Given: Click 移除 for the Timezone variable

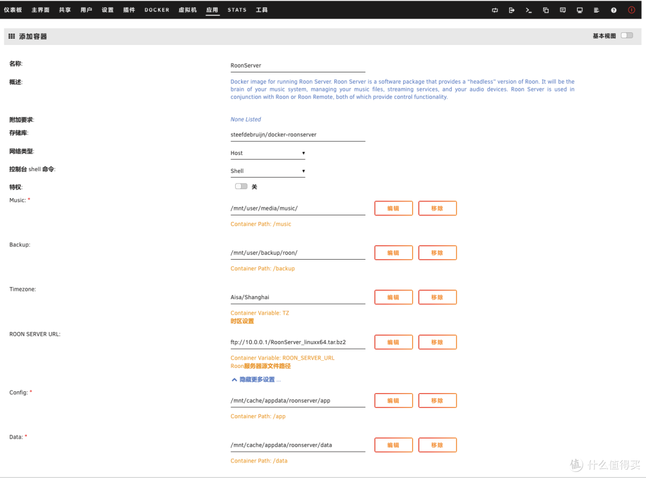Looking at the screenshot, I should point(437,297).
